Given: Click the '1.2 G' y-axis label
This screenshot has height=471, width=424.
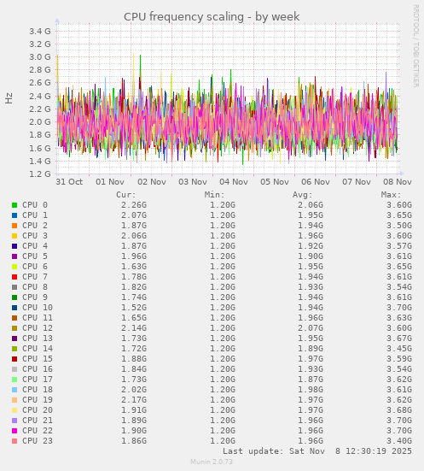Looking at the screenshot, I should (x=40, y=174).
